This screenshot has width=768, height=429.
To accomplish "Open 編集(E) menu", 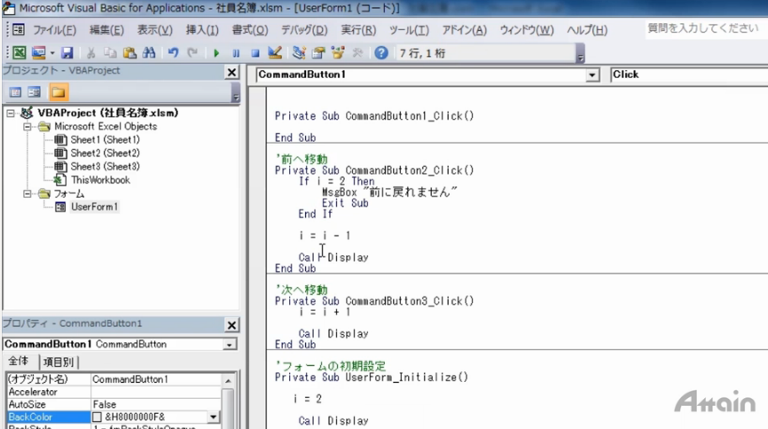I will [x=106, y=30].
